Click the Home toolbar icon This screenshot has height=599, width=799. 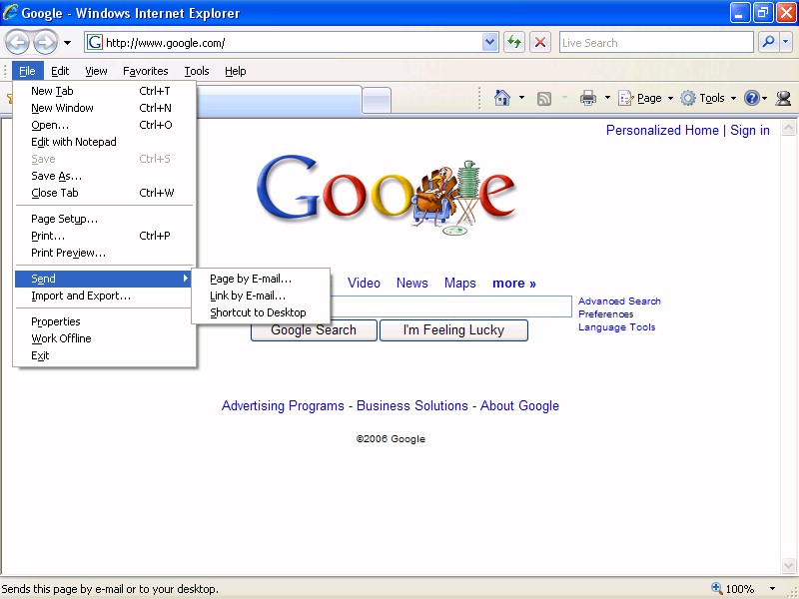501,98
